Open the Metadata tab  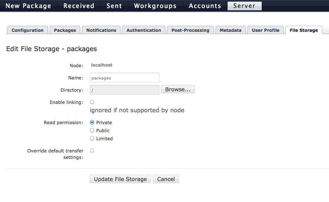pos(230,30)
